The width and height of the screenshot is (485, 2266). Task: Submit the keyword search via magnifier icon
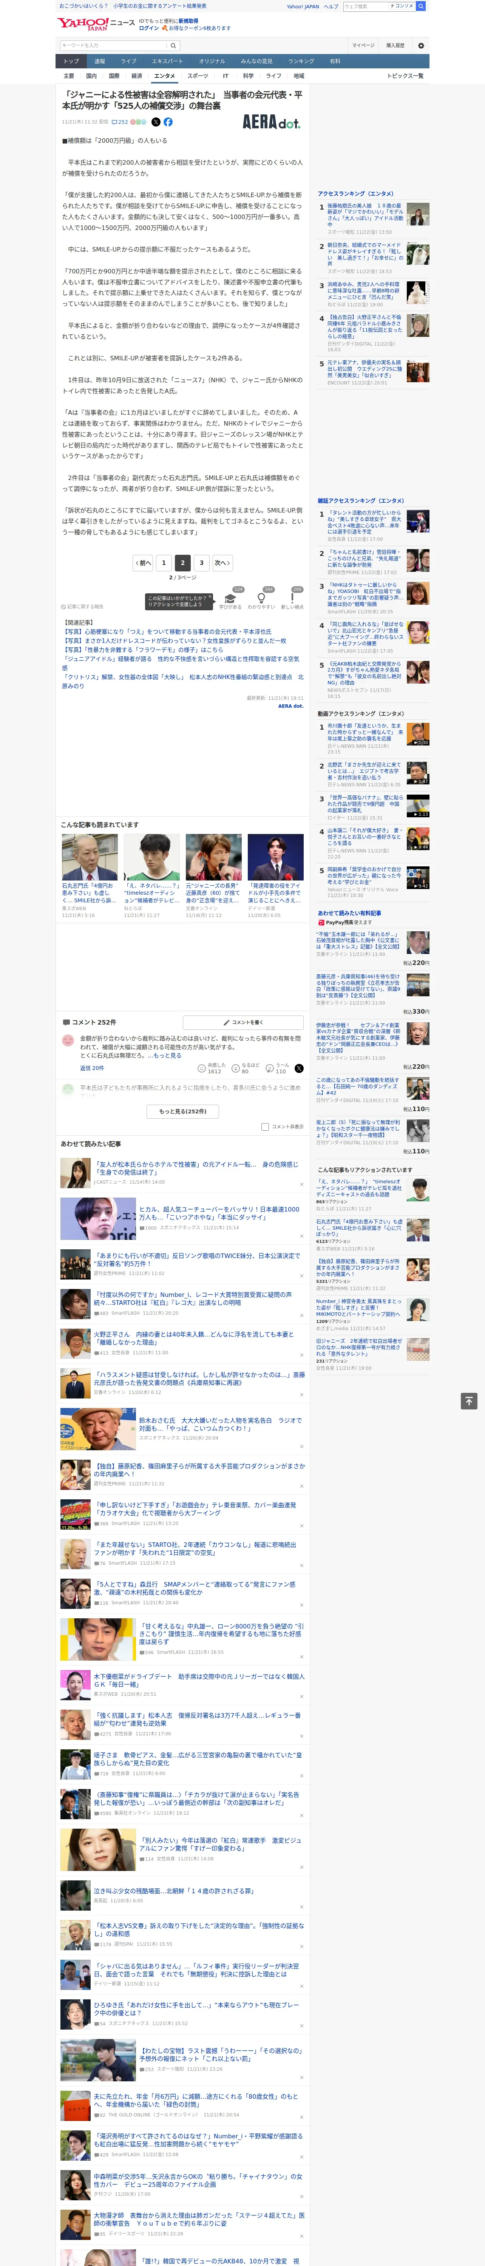pos(173,46)
